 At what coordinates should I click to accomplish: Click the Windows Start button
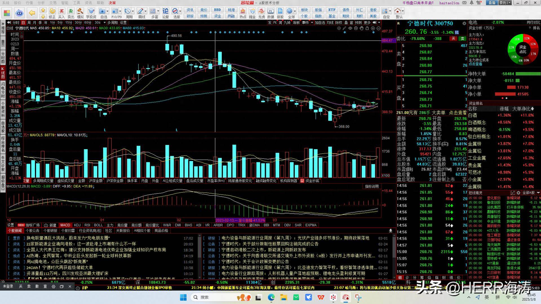tap(183, 297)
